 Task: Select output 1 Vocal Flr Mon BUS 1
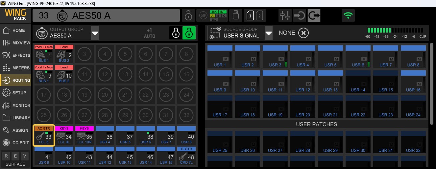(44, 54)
